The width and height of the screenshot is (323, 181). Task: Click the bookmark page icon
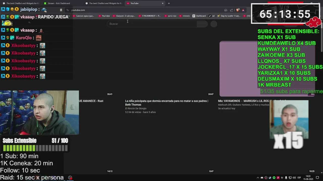click(61, 10)
